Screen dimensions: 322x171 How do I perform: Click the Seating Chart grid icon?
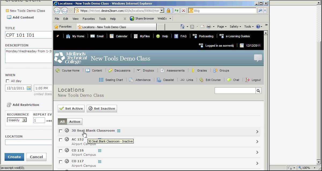coord(101,80)
